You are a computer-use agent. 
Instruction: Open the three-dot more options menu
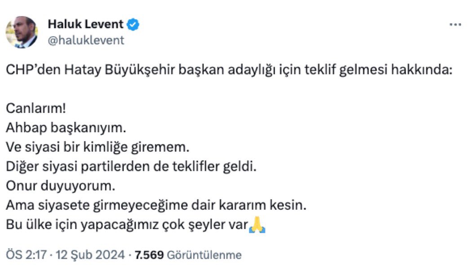coord(455,25)
